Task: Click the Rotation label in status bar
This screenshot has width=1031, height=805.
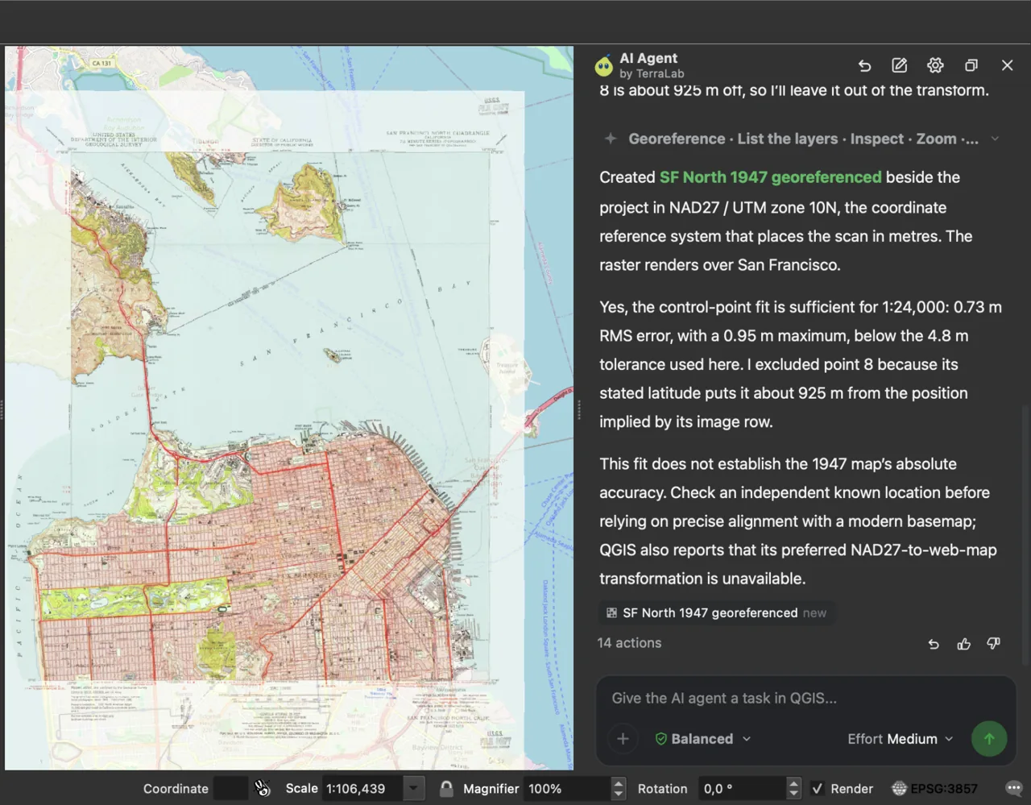Action: tap(662, 789)
